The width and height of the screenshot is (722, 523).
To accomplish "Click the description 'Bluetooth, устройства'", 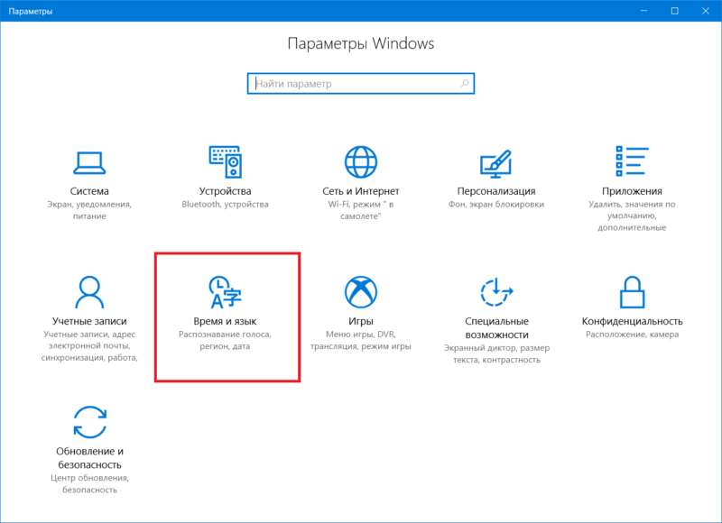I will pyautogui.click(x=225, y=204).
